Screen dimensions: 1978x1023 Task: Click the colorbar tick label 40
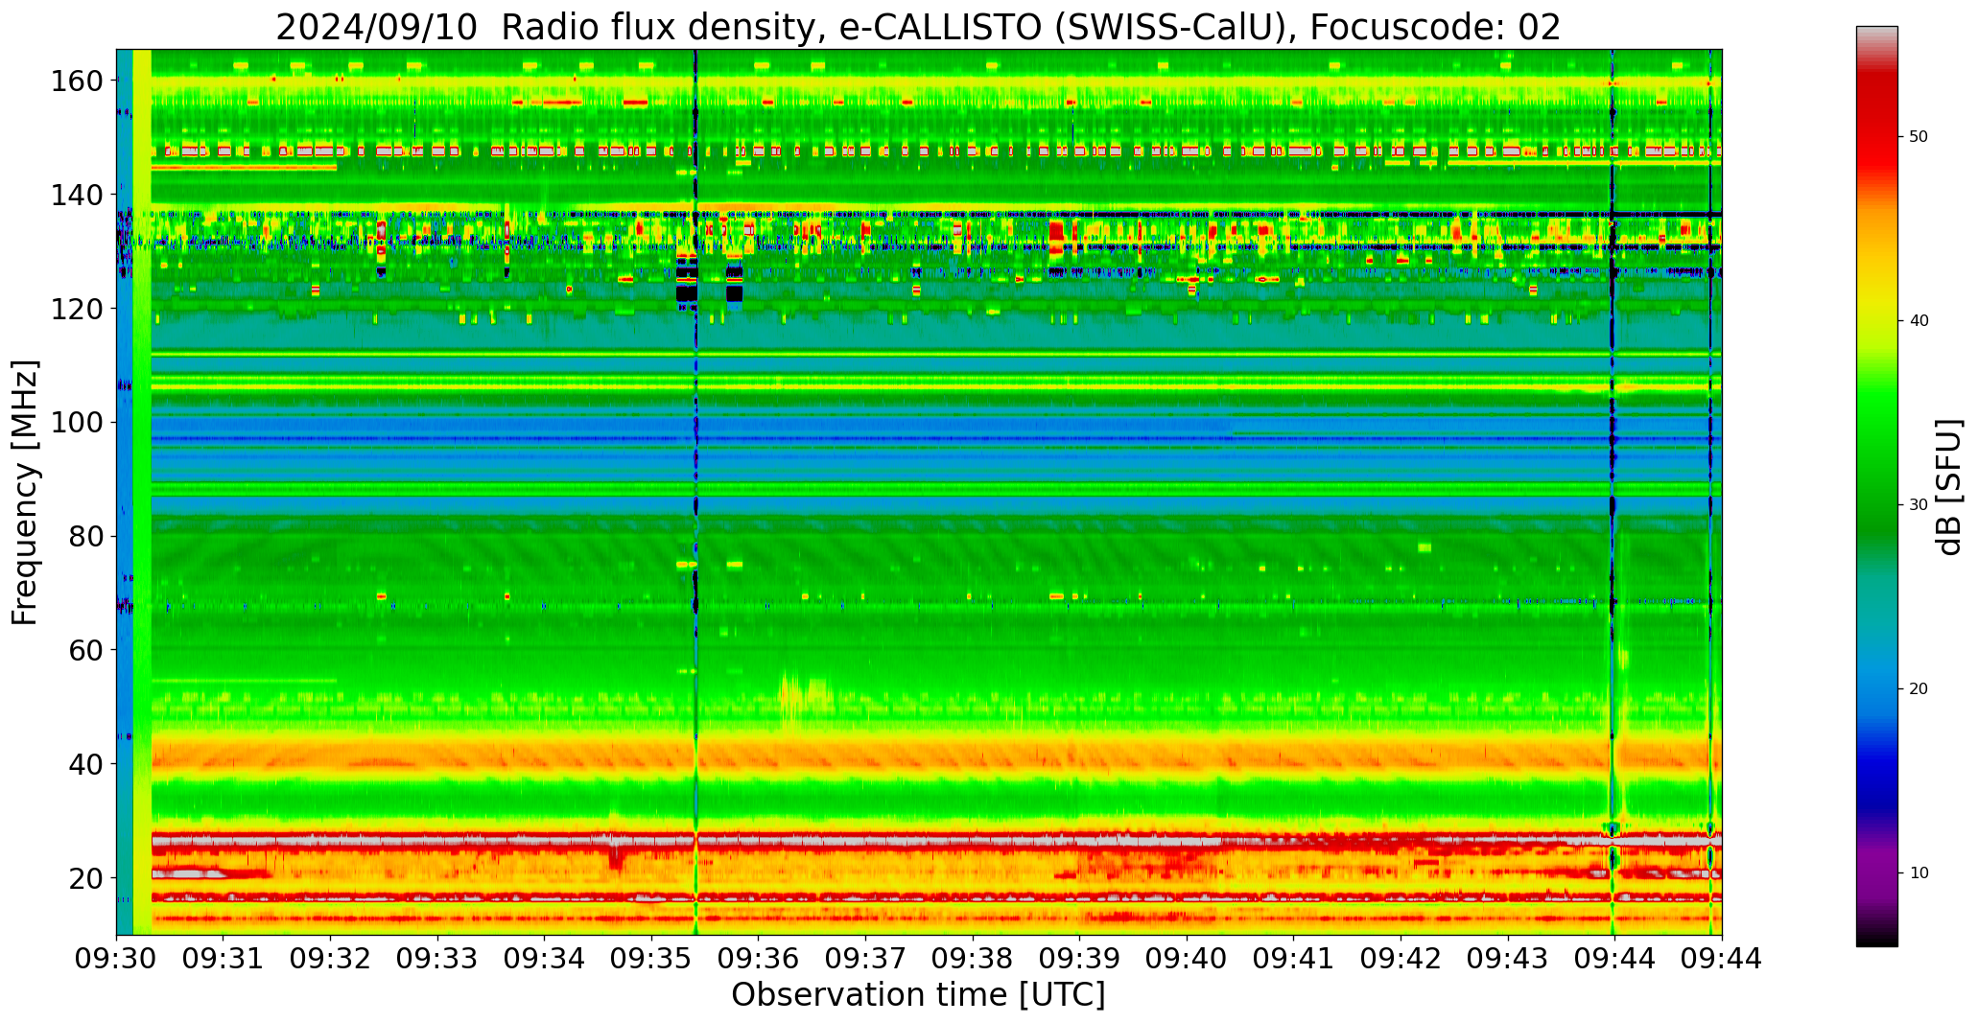tap(1919, 321)
